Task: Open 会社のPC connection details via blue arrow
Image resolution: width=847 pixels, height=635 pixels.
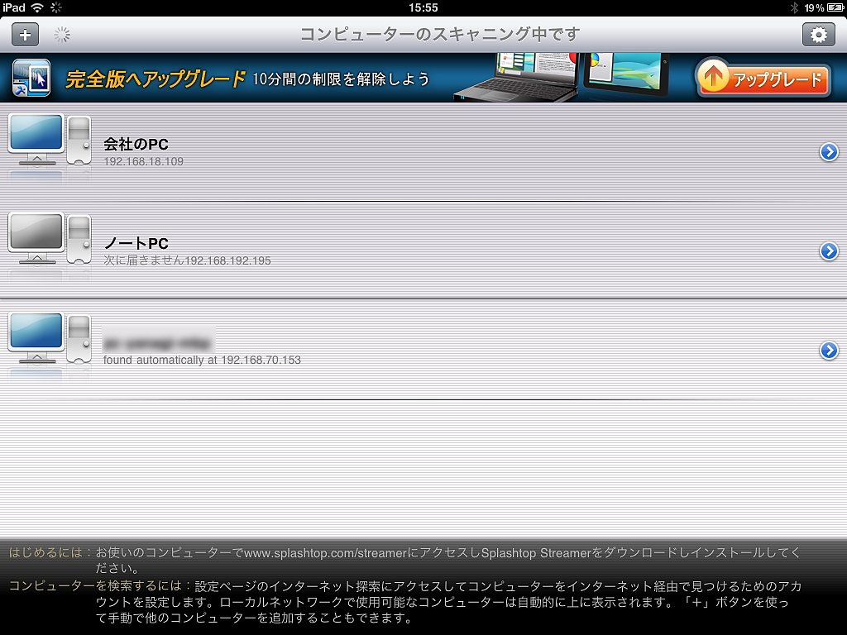Action: pyautogui.click(x=830, y=151)
